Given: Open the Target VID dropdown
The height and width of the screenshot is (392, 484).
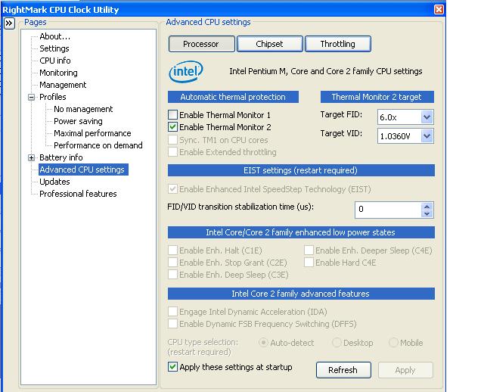Looking at the screenshot, I should tap(427, 136).
